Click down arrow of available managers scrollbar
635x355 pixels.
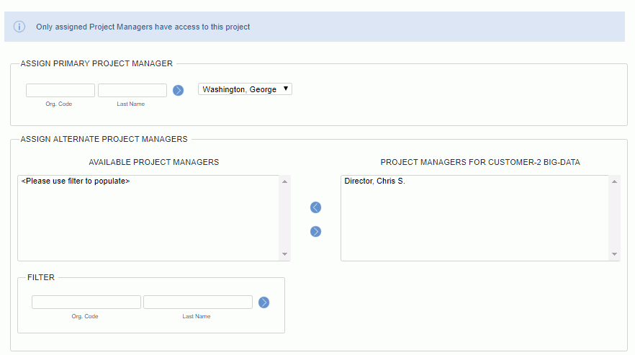point(284,254)
